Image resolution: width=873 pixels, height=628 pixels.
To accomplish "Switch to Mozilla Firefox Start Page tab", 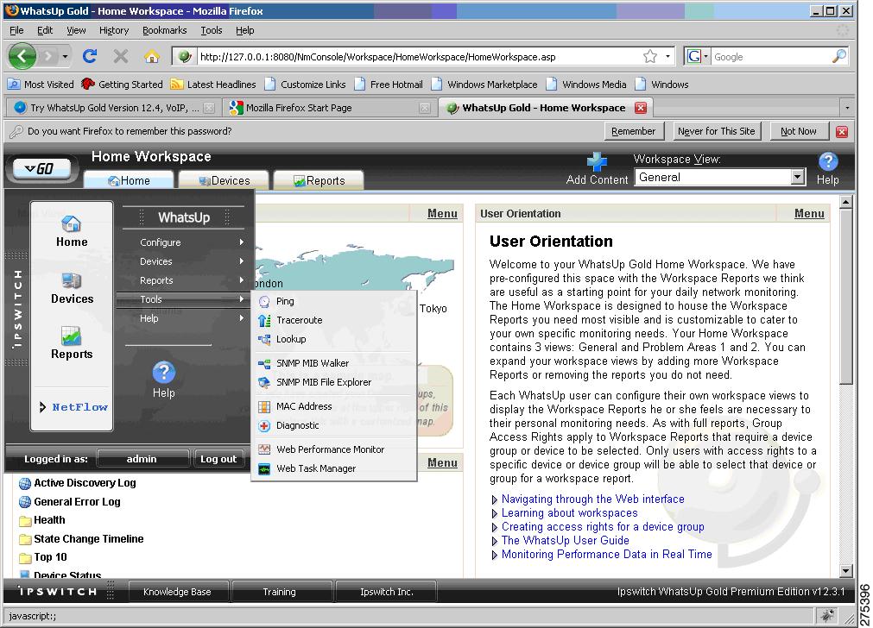I will 330,108.
